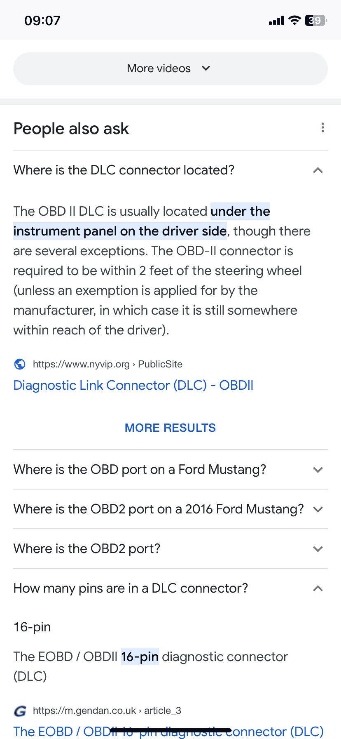Viewport: 341px width, 739px height.
Task: Tap the battery indicator in status bar
Action: pos(316,20)
